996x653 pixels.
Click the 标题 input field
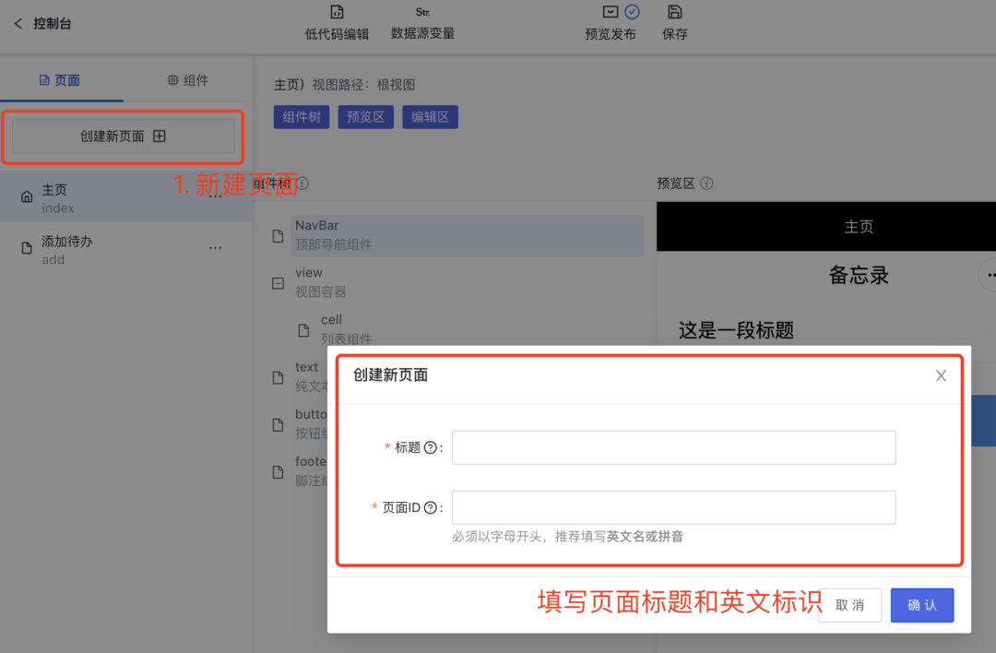(x=673, y=447)
